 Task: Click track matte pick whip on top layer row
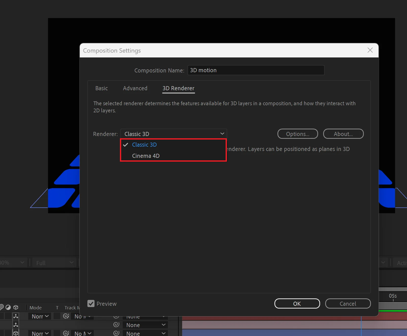pos(66,316)
